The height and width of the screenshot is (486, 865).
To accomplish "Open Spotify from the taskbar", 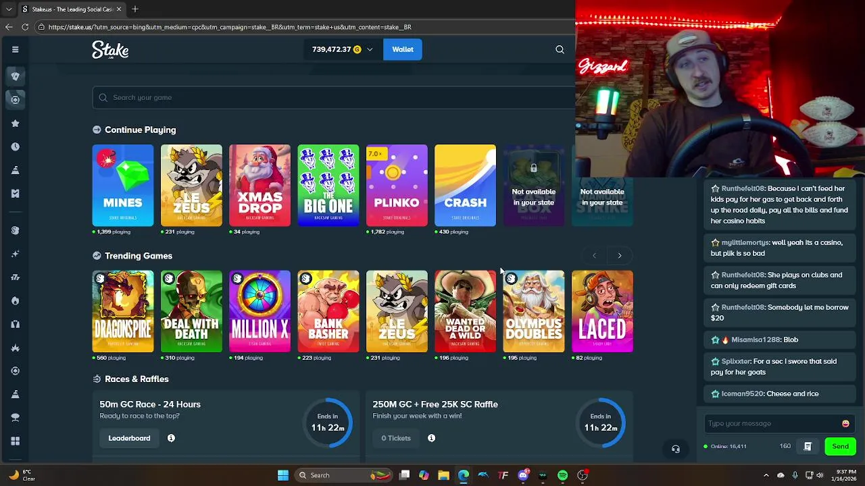I will click(x=562, y=475).
